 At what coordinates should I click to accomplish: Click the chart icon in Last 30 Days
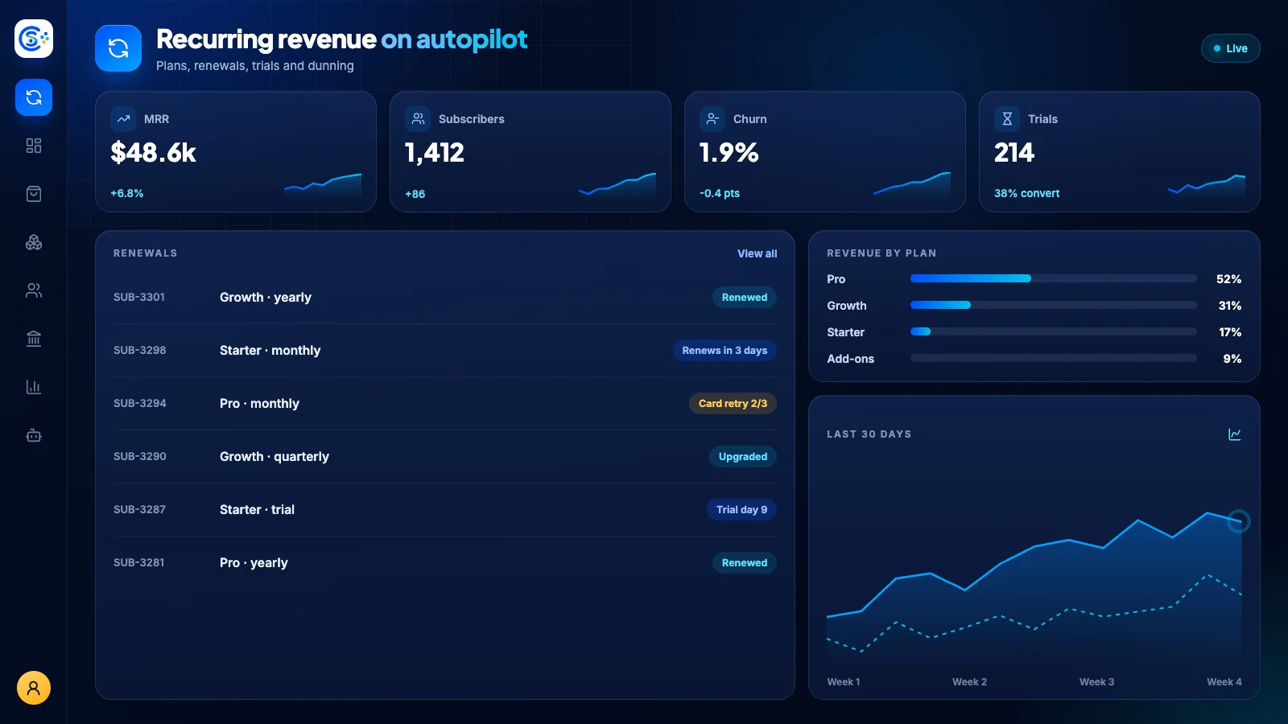1234,434
